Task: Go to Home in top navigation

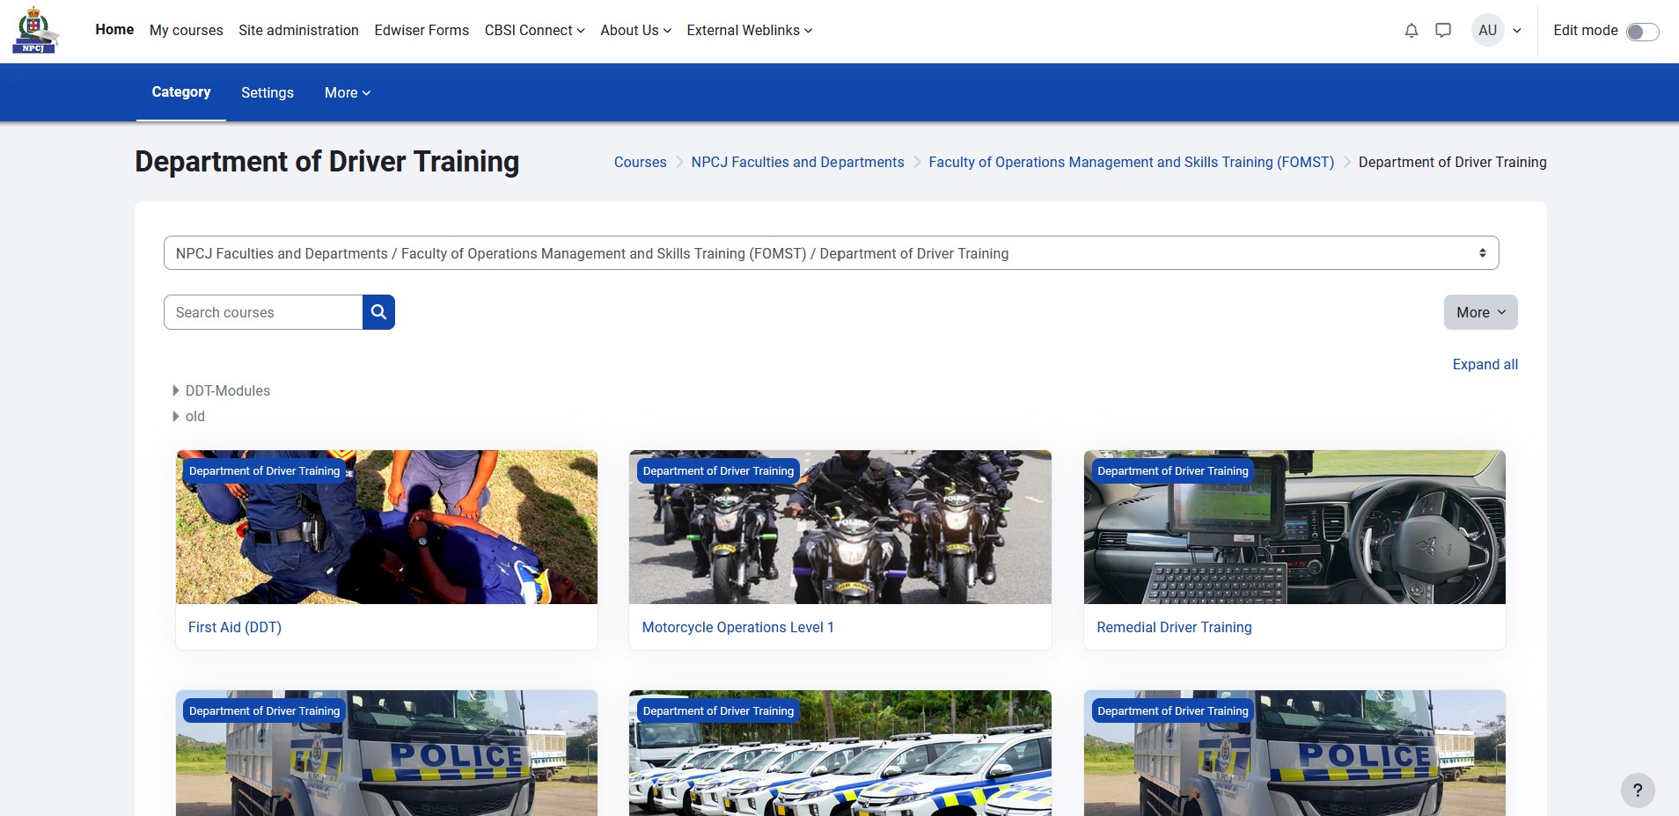Action: [x=114, y=30]
